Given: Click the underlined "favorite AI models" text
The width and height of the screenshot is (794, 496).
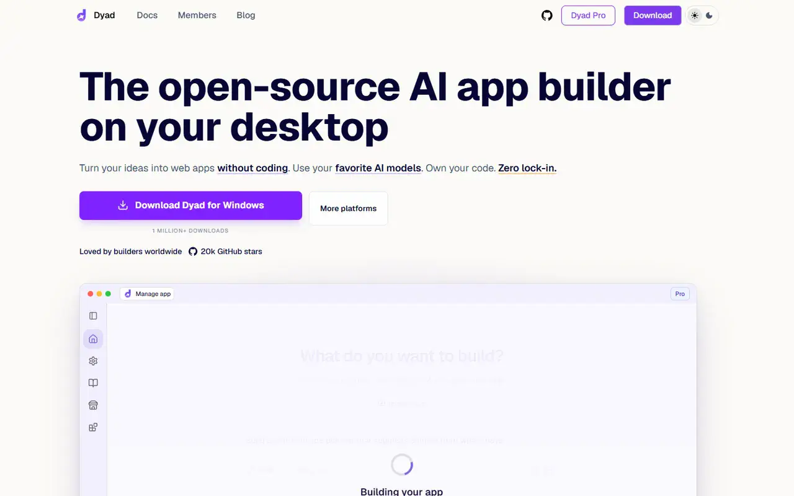Looking at the screenshot, I should (378, 168).
